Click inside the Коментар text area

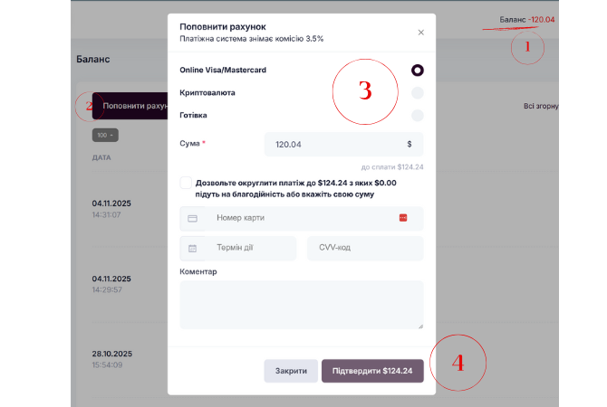(x=301, y=304)
